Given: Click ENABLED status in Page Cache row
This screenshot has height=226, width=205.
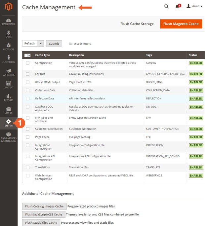Looking at the screenshot, I should click(x=196, y=137).
